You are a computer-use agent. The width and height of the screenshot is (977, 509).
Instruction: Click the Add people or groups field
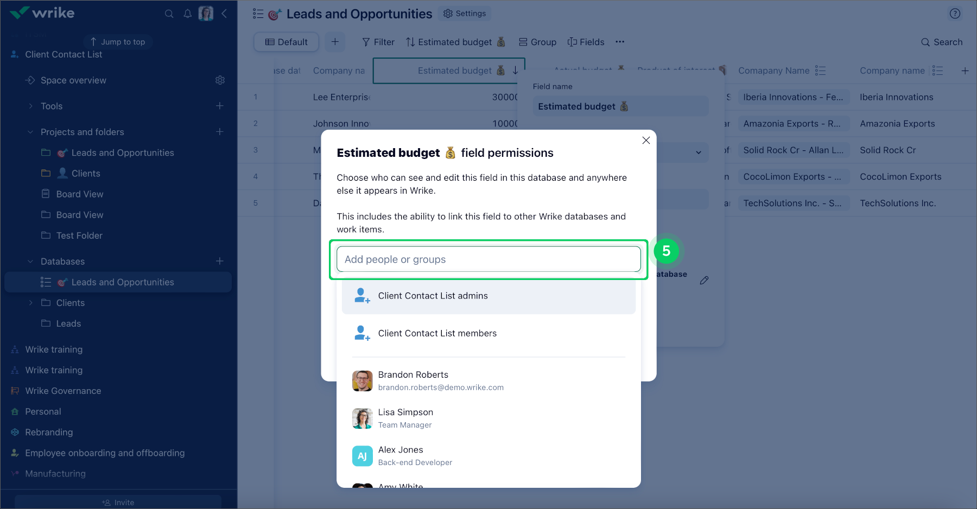[488, 259]
